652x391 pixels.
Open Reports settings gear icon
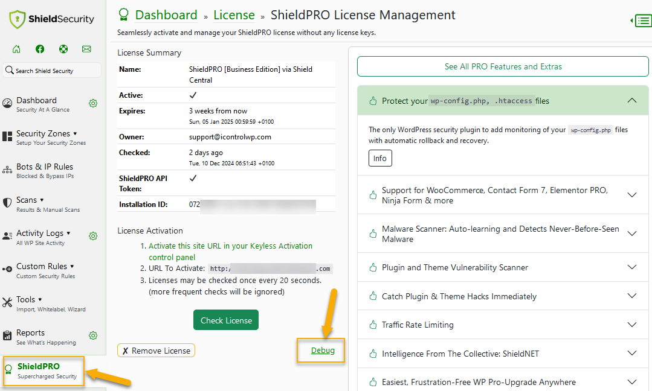(x=93, y=335)
